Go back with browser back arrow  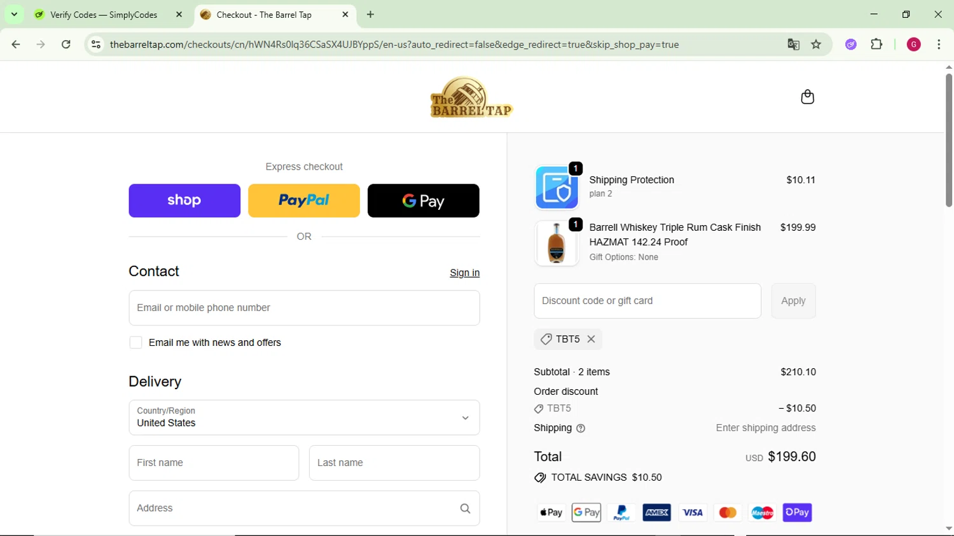(16, 45)
